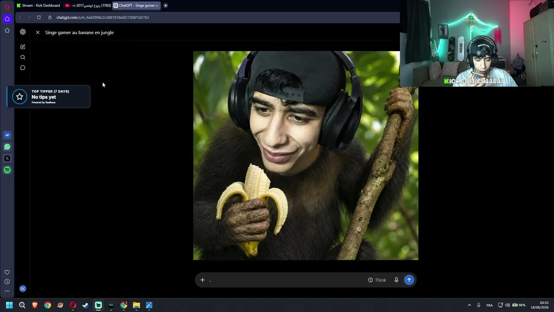Viewport: 554px width, 312px height.
Task: Open Steam from the taskbar
Action: (x=85, y=305)
